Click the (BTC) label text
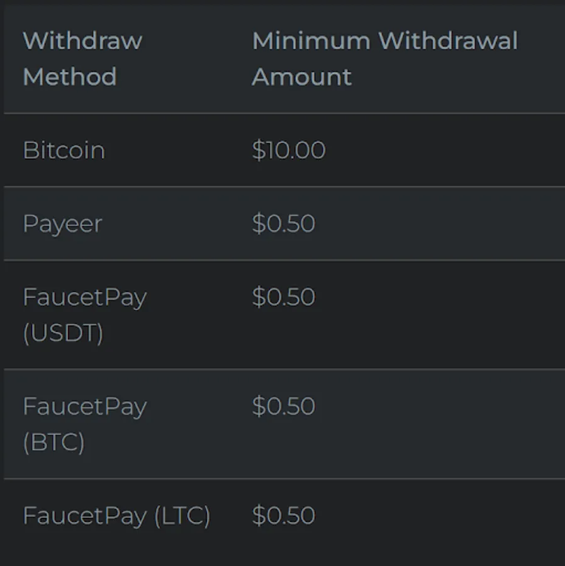Viewport: 565px width, 566px height. coord(53,442)
